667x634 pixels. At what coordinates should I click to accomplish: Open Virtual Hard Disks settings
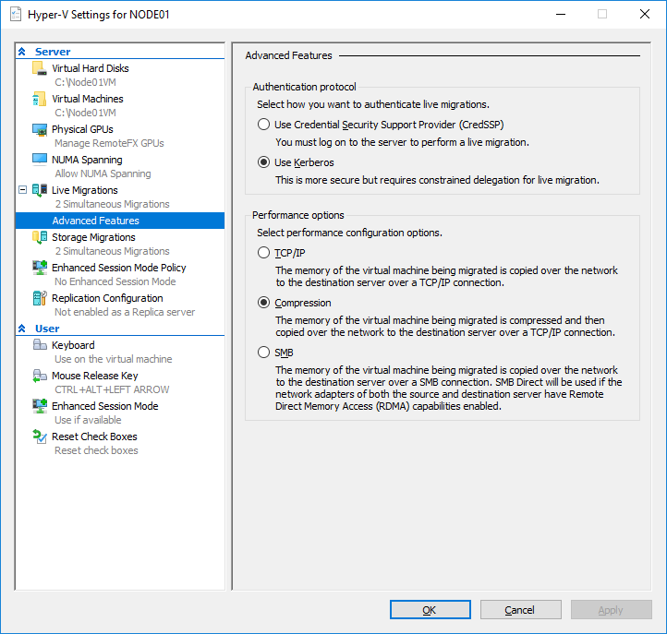coord(91,68)
